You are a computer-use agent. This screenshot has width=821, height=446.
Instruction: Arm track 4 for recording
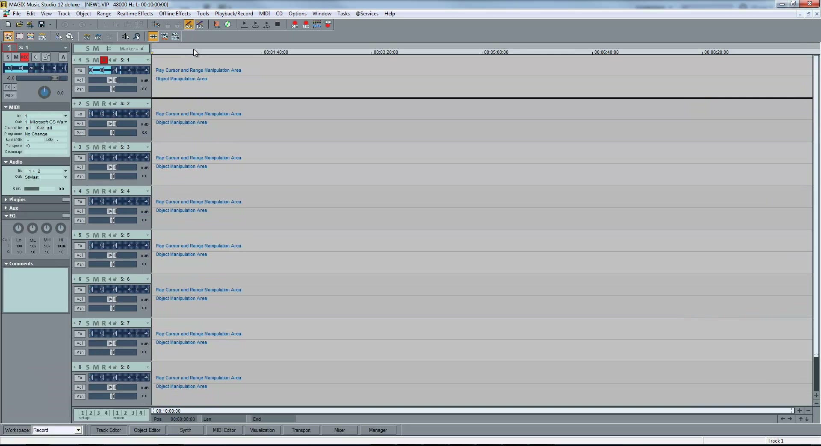click(x=103, y=191)
